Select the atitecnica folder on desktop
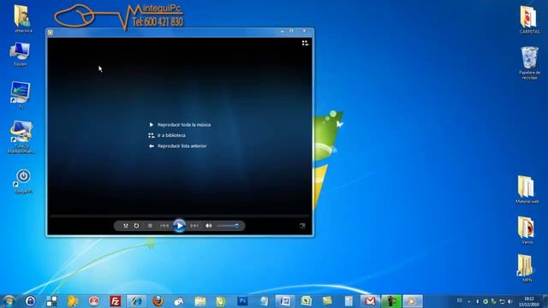Viewport: 548px width, 308px height. click(23, 19)
